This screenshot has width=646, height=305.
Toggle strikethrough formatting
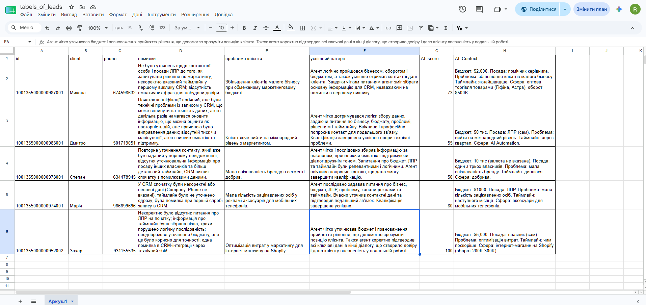[266, 28]
